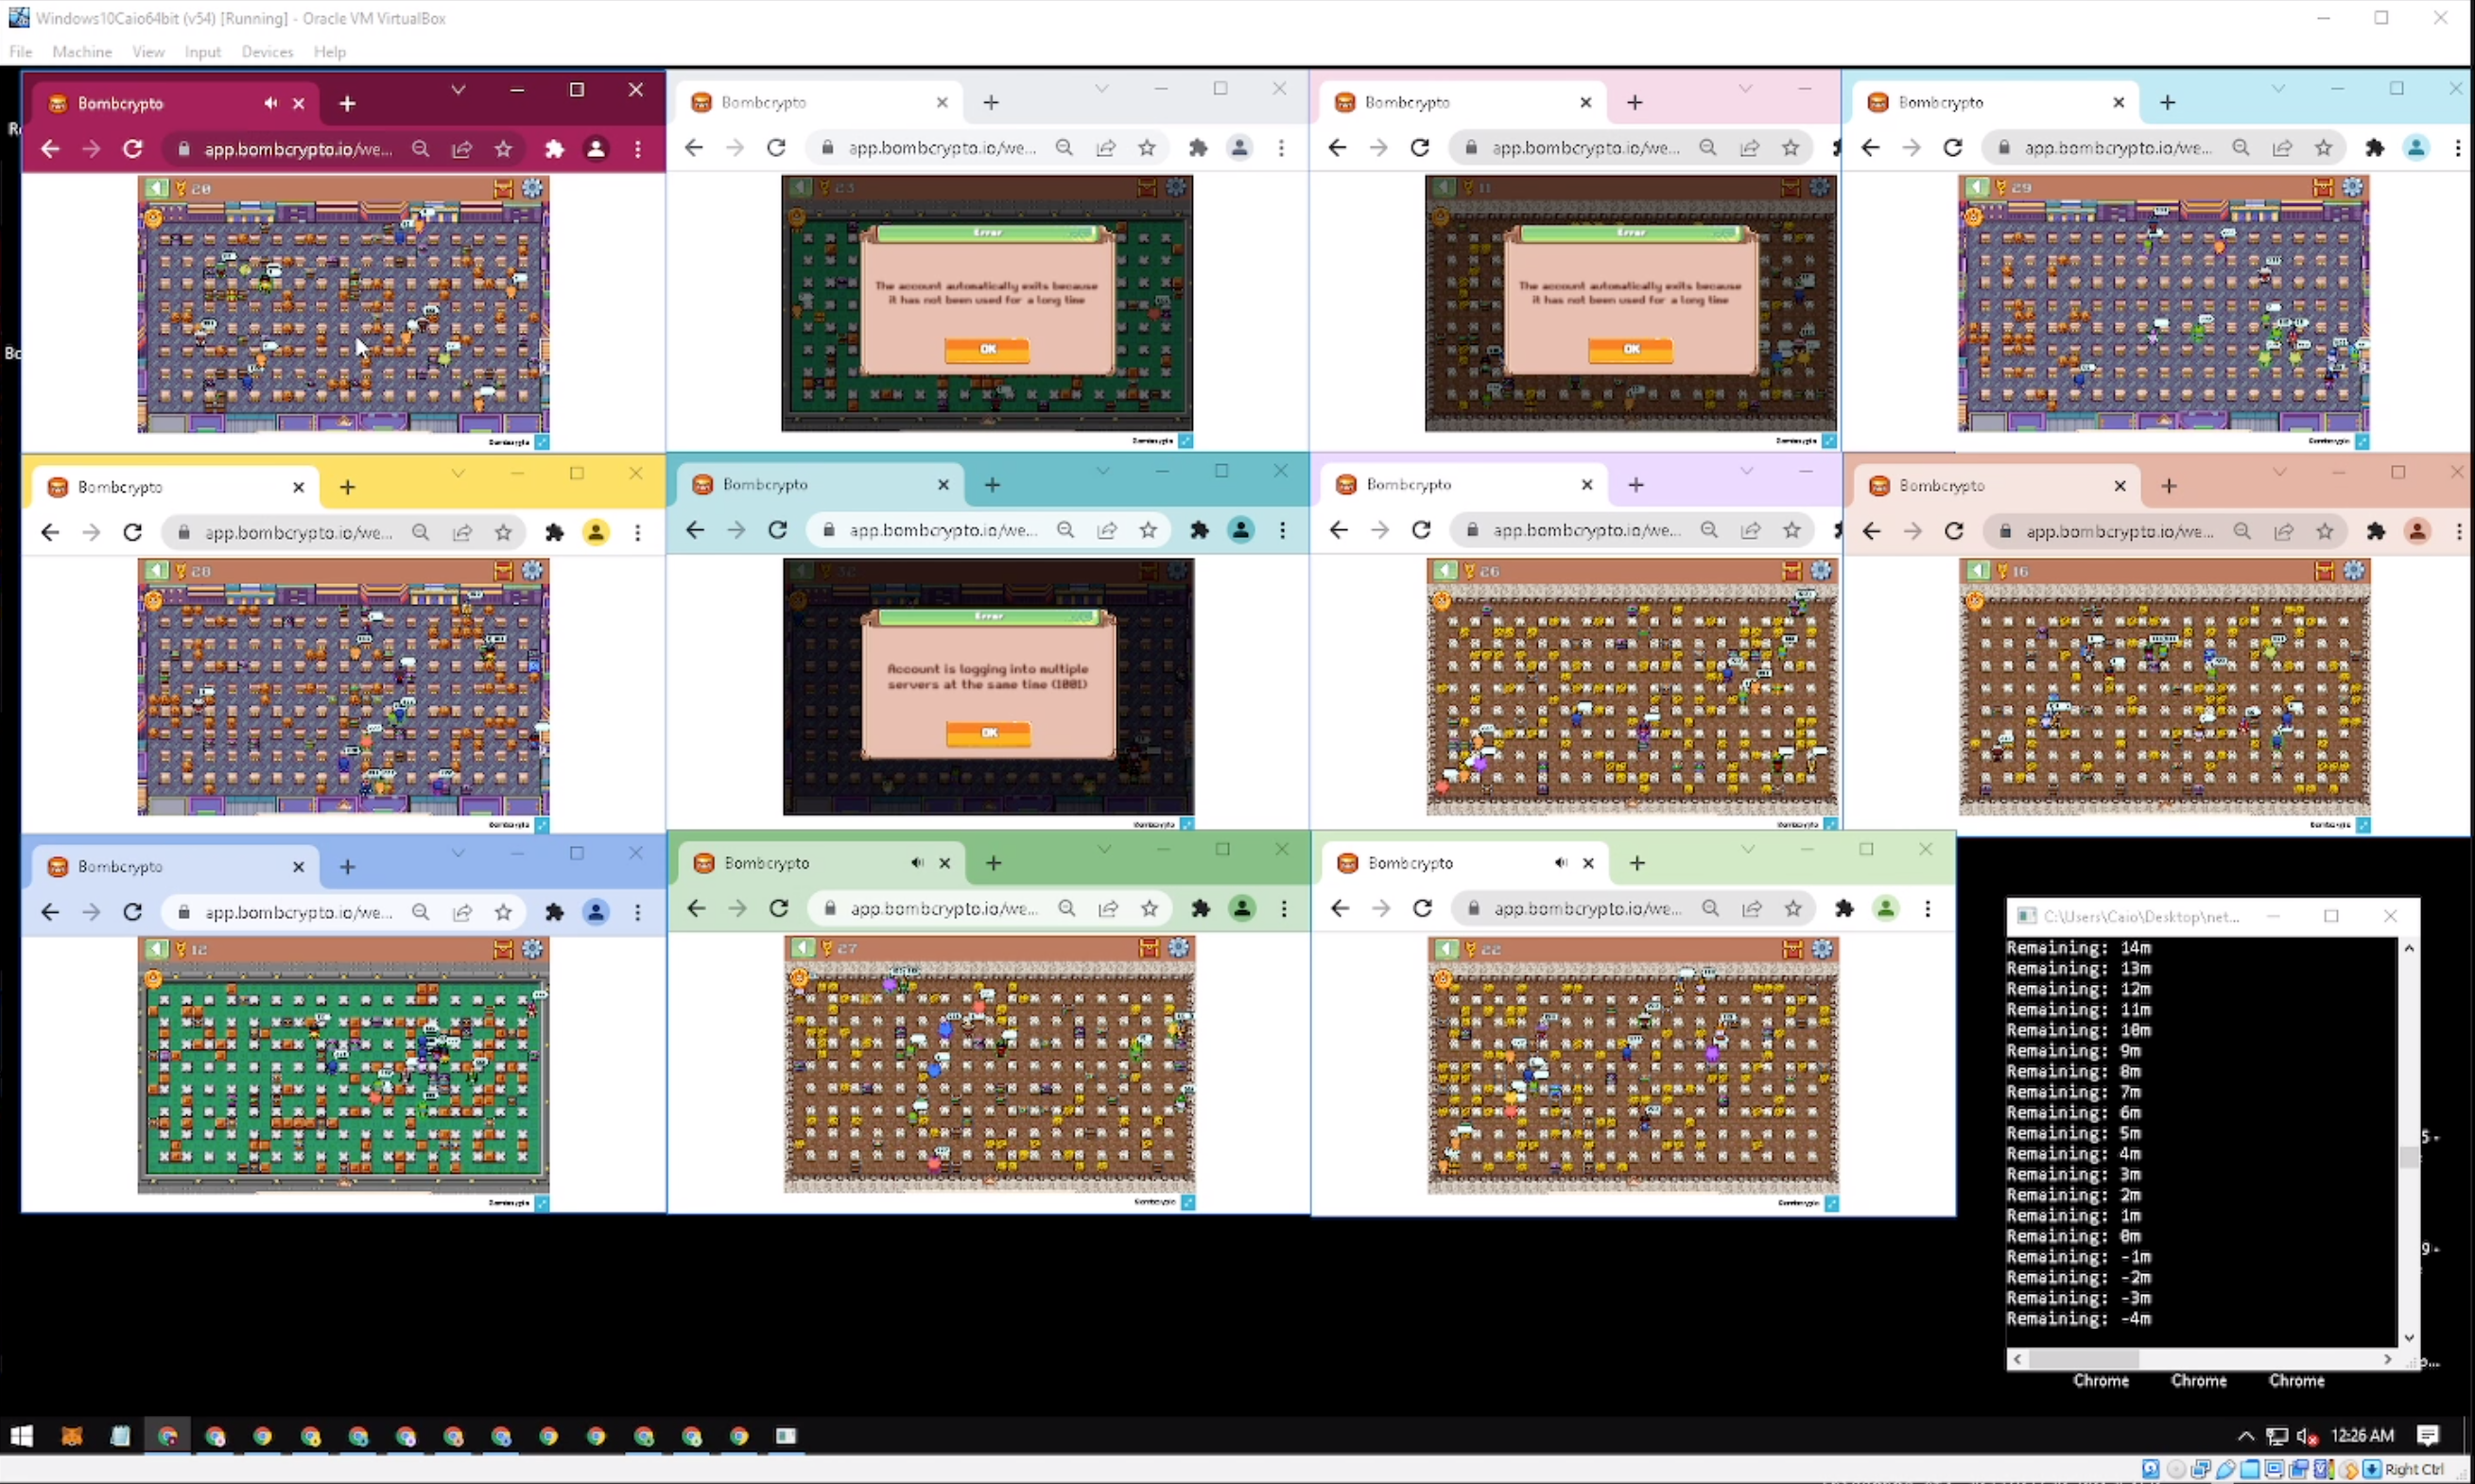Open treasure chest in peach window level 16 game
Viewport: 2475px width, 1484px height.
tap(2324, 571)
